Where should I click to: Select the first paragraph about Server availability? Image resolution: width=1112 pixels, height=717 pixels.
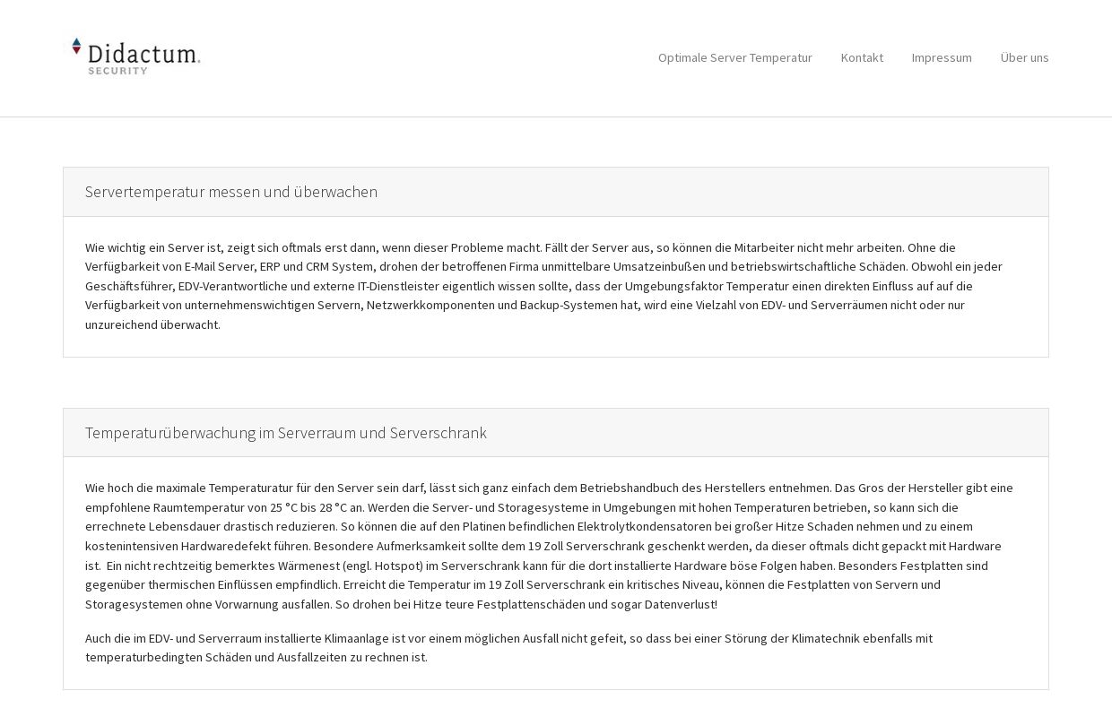pos(545,286)
